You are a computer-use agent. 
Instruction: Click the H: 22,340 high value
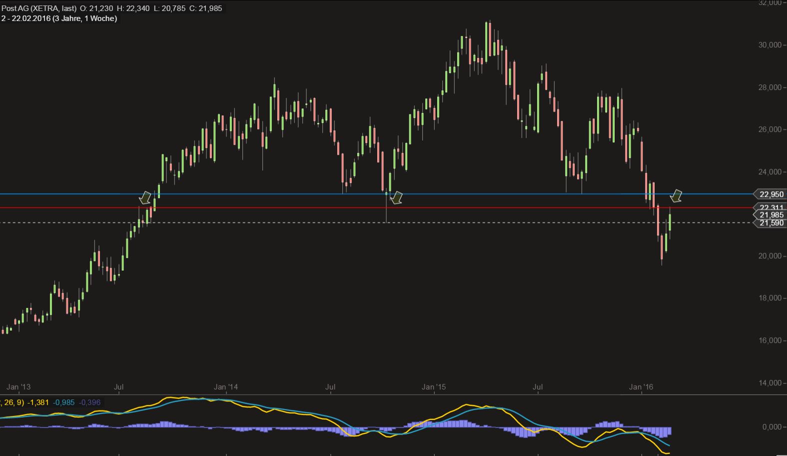pyautogui.click(x=133, y=8)
